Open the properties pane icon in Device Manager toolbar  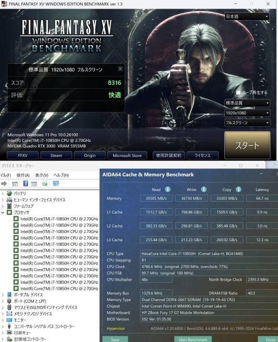(15, 183)
